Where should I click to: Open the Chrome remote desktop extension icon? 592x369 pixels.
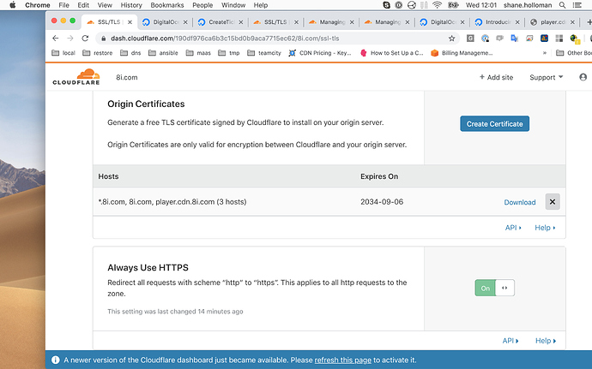pyautogui.click(x=529, y=38)
